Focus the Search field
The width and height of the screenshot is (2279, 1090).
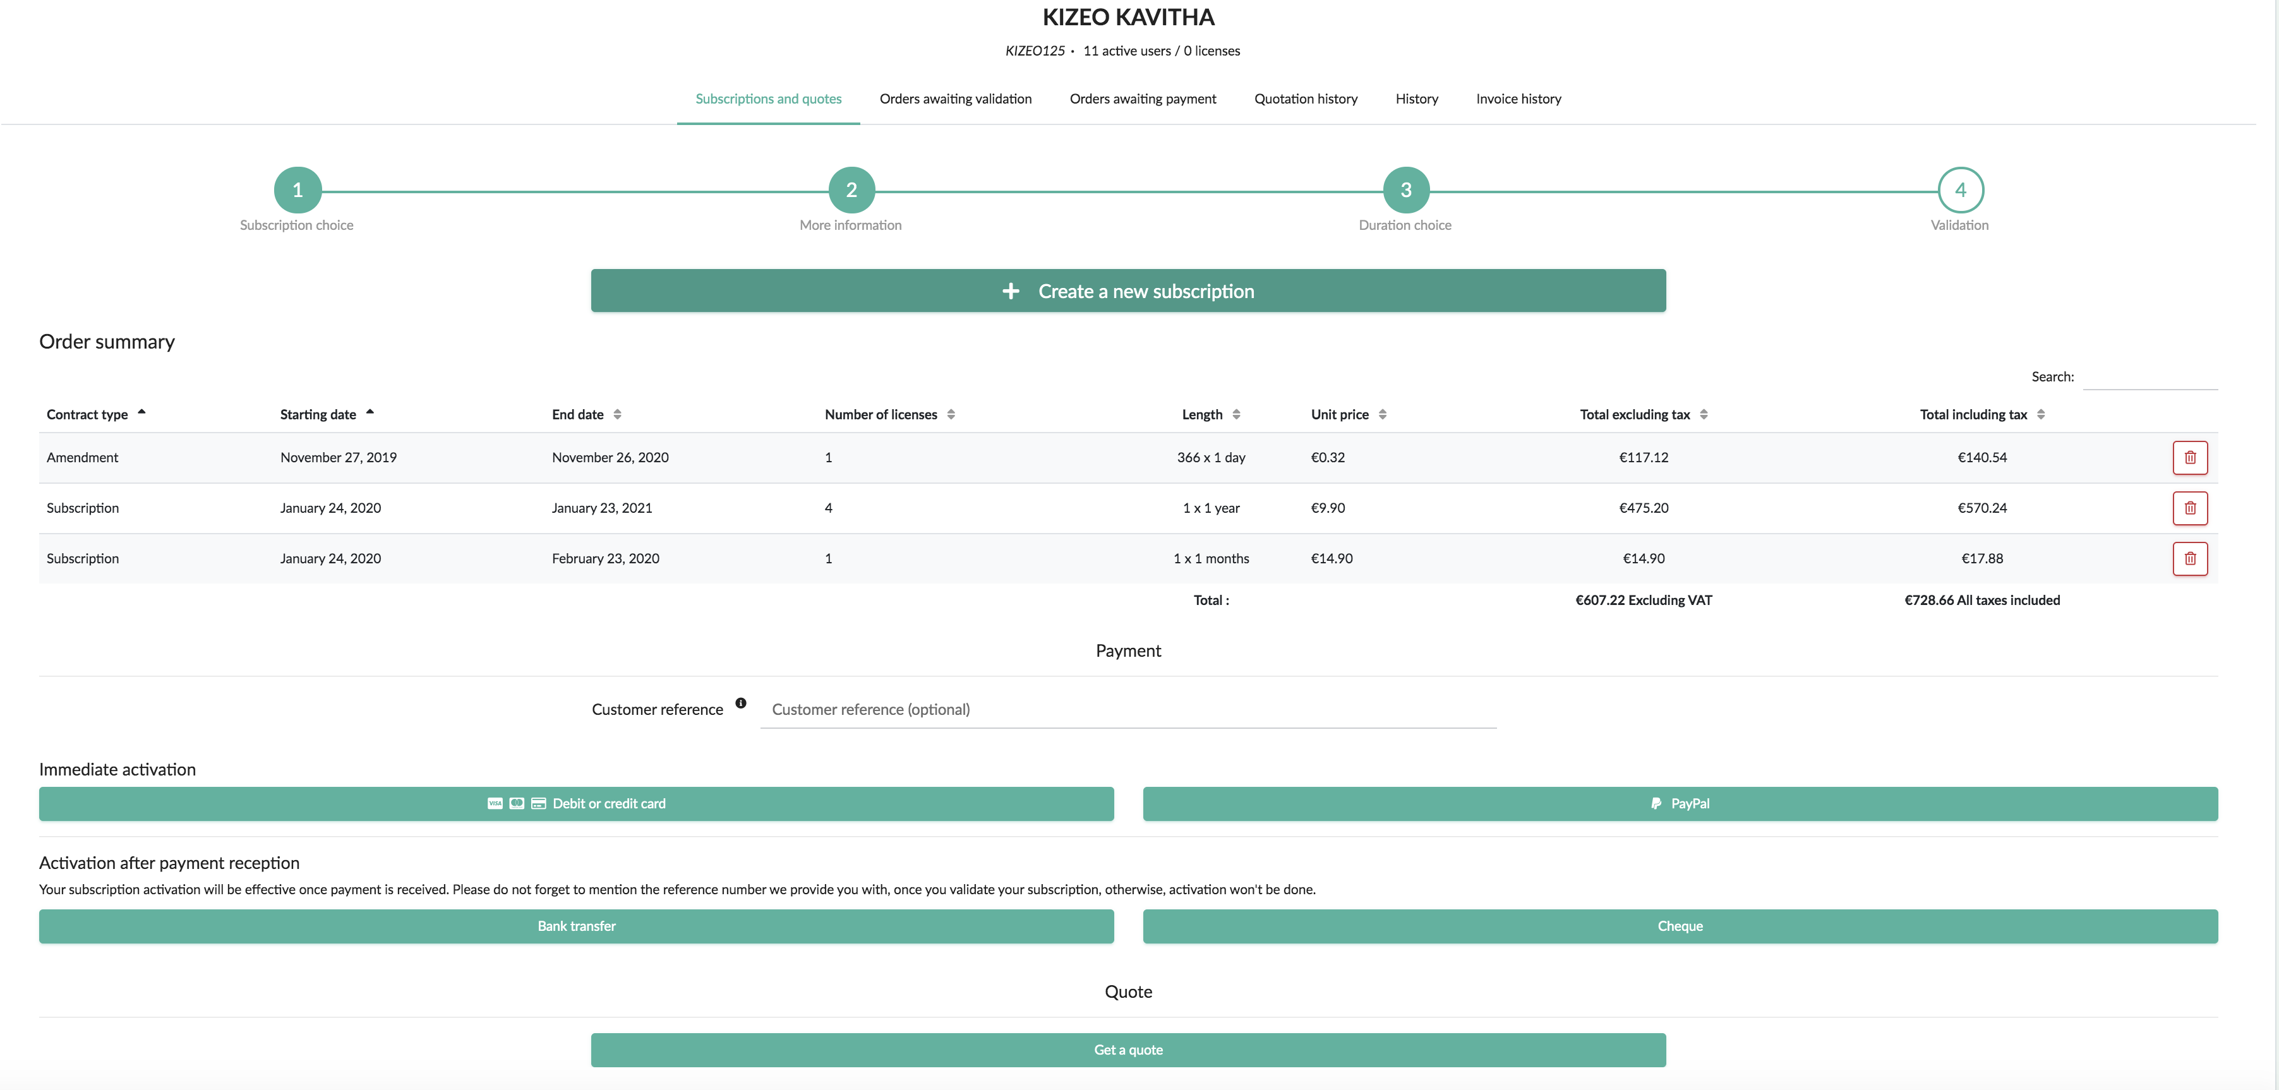pos(2150,377)
